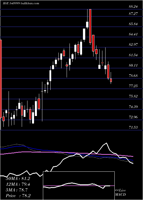Click the 78.68 price level label
The width and height of the screenshot is (143, 200).
(x=133, y=76)
